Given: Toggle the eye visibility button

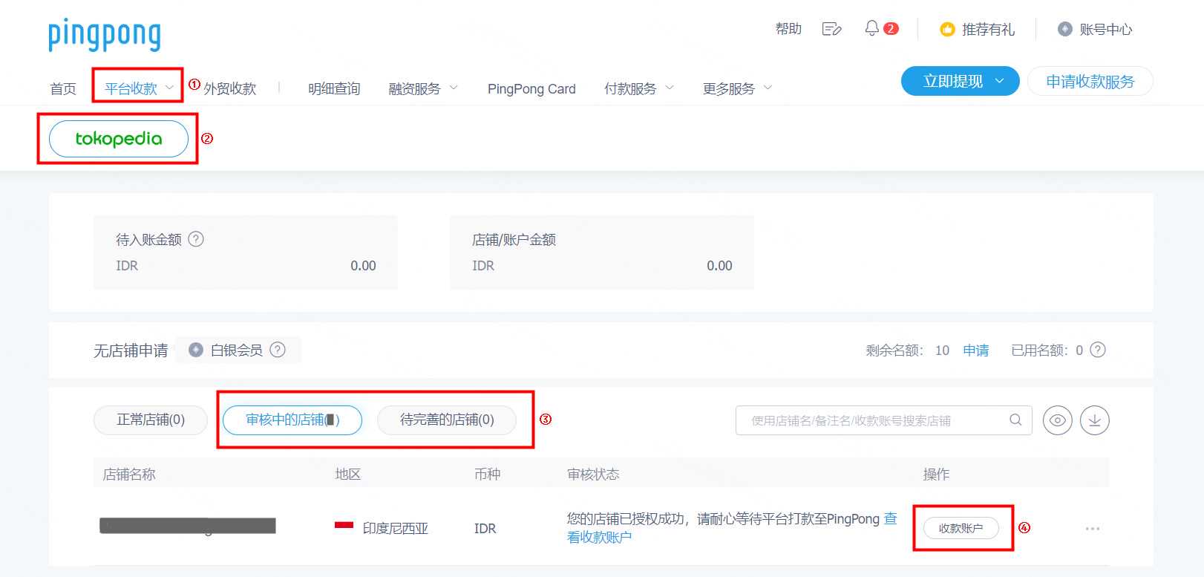Looking at the screenshot, I should pyautogui.click(x=1058, y=420).
